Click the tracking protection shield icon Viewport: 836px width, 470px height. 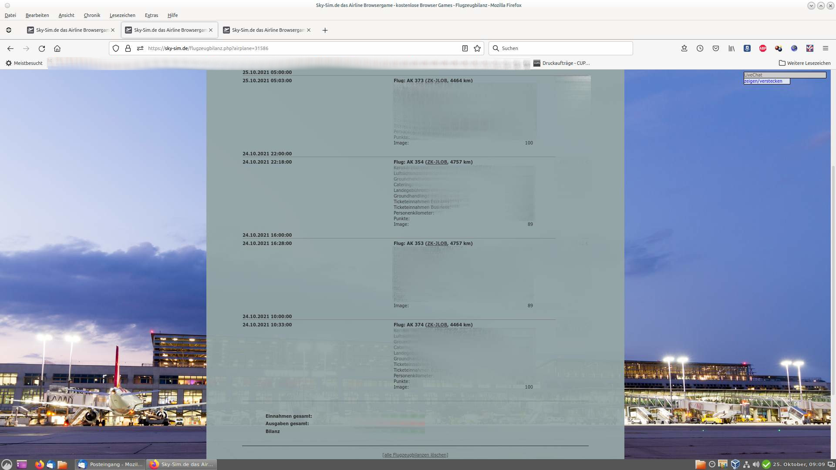pyautogui.click(x=116, y=48)
